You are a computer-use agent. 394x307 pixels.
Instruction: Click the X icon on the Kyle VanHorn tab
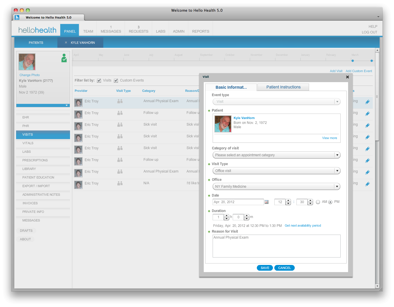tap(66, 42)
